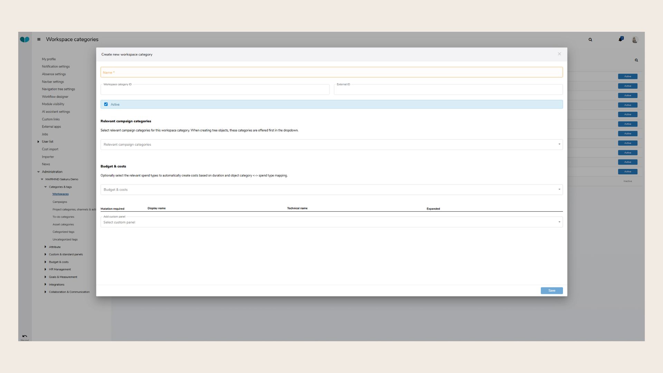The height and width of the screenshot is (373, 663).
Task: Expand the User list tree item
Action: pyautogui.click(x=38, y=142)
